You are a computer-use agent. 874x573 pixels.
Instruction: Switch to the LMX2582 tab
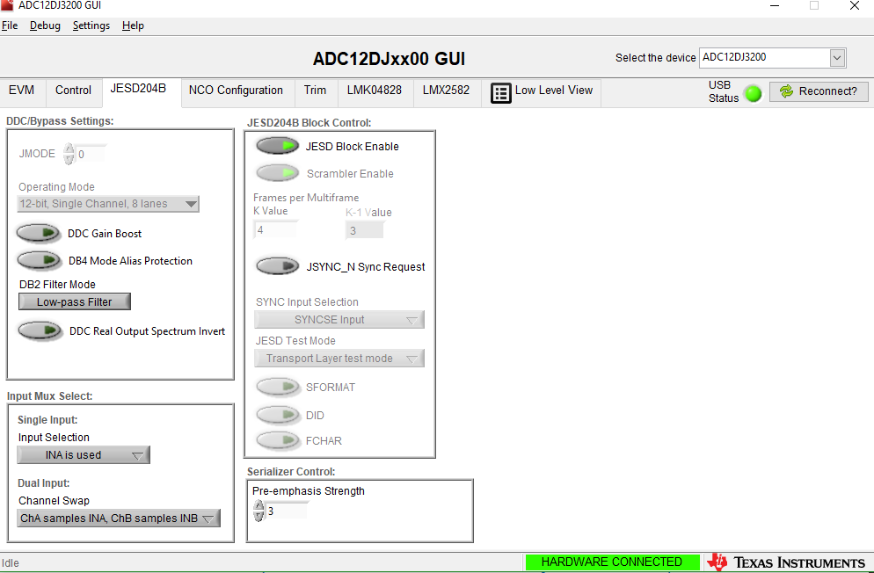(x=446, y=91)
